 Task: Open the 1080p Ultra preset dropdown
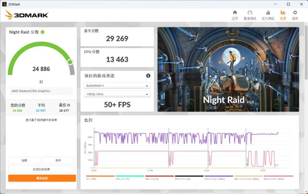[117, 94]
